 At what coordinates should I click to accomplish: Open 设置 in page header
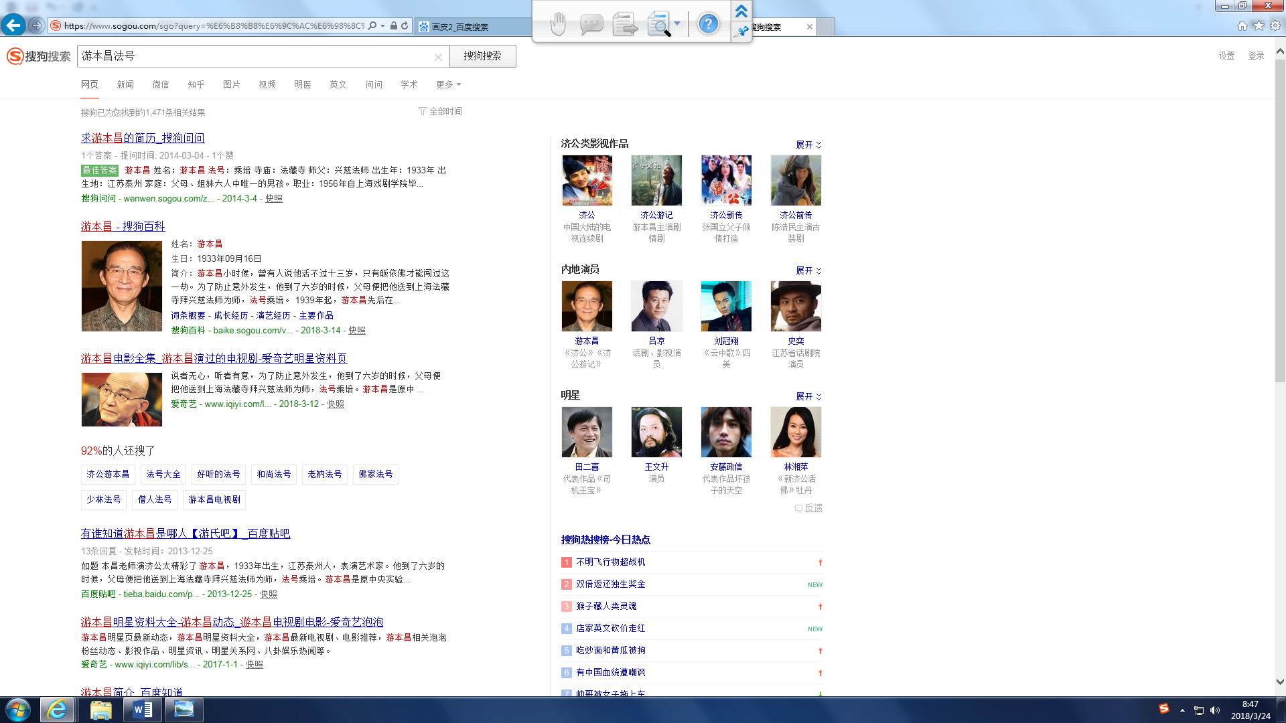1226,56
